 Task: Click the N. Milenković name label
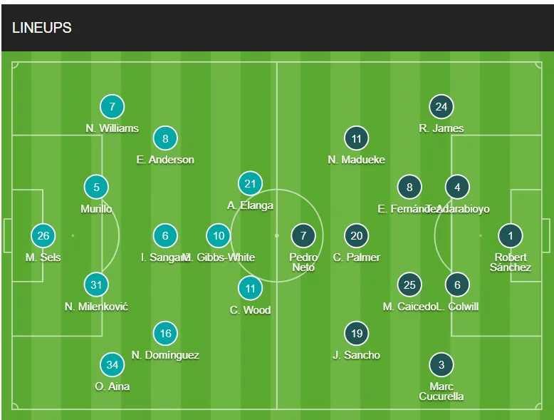pos(96,307)
